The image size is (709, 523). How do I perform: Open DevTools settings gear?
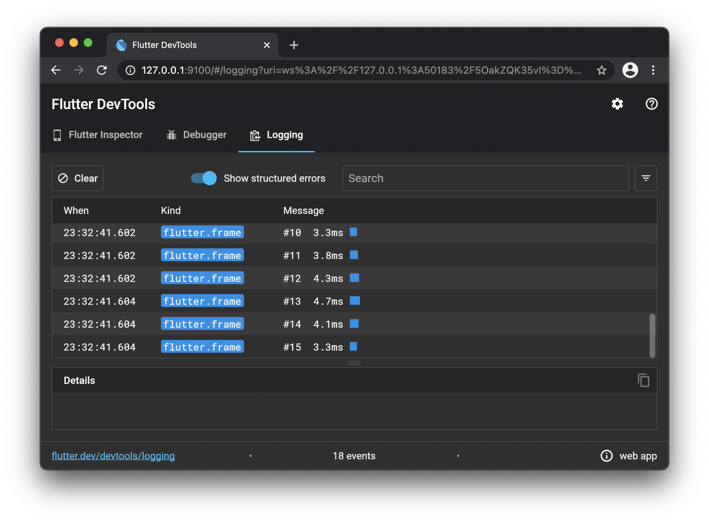[x=617, y=104]
